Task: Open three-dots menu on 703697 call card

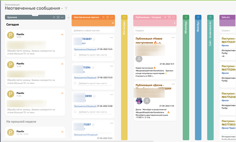Action: [111, 38]
